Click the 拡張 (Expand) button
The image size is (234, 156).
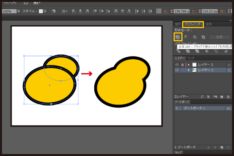pyautogui.click(x=219, y=37)
